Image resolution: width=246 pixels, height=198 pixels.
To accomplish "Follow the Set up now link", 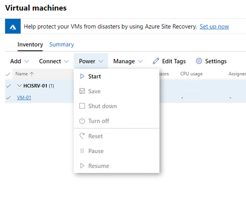I will click(x=214, y=26).
